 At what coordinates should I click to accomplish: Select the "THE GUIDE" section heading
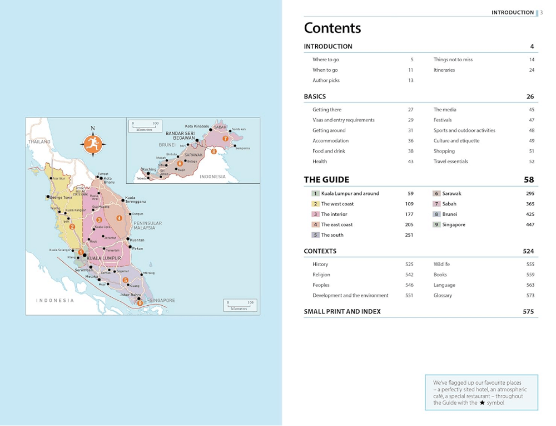coord(326,179)
